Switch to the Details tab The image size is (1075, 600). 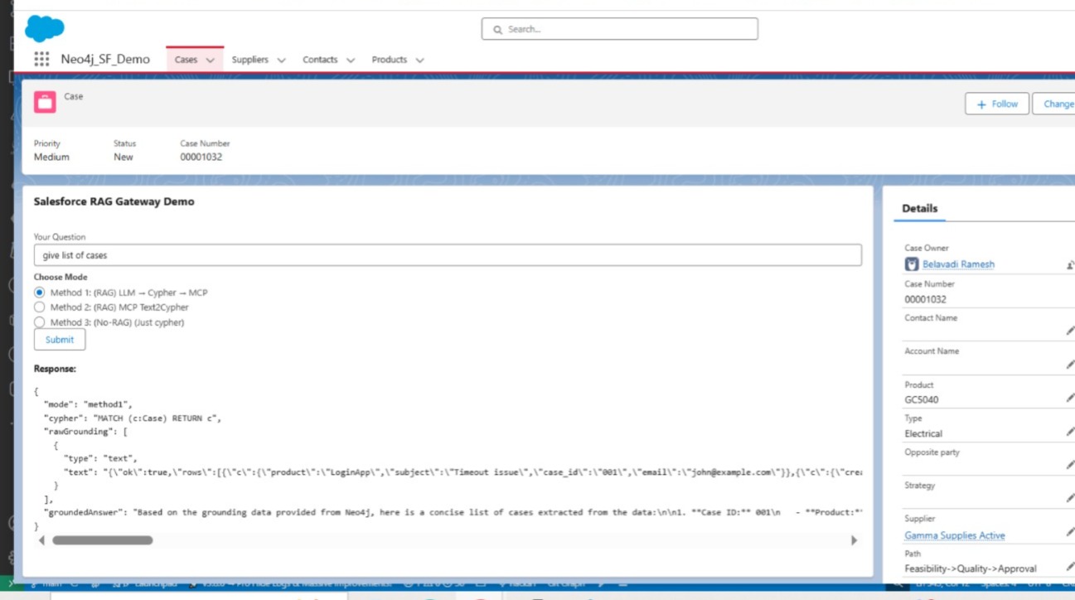(920, 209)
